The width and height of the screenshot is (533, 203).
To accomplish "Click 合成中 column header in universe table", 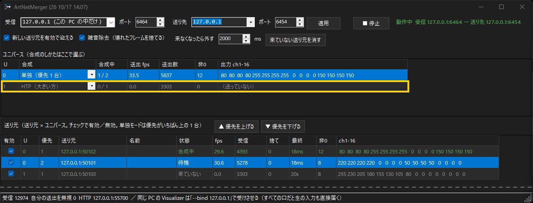I will coord(112,64).
